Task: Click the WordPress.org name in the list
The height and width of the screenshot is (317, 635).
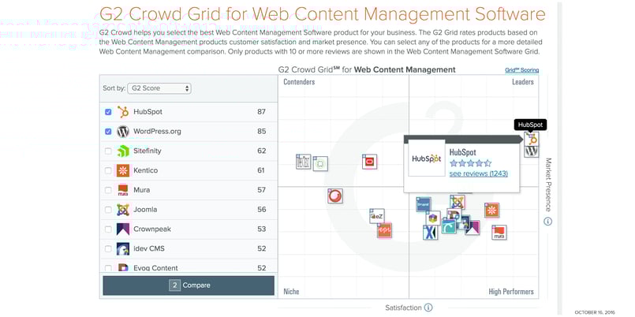Action: tap(157, 132)
